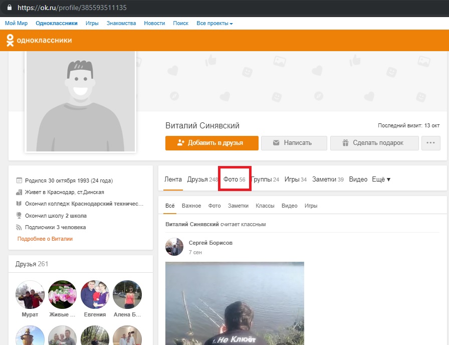Select the Важное feed filter
Image resolution: width=449 pixels, height=345 pixels.
[191, 206]
